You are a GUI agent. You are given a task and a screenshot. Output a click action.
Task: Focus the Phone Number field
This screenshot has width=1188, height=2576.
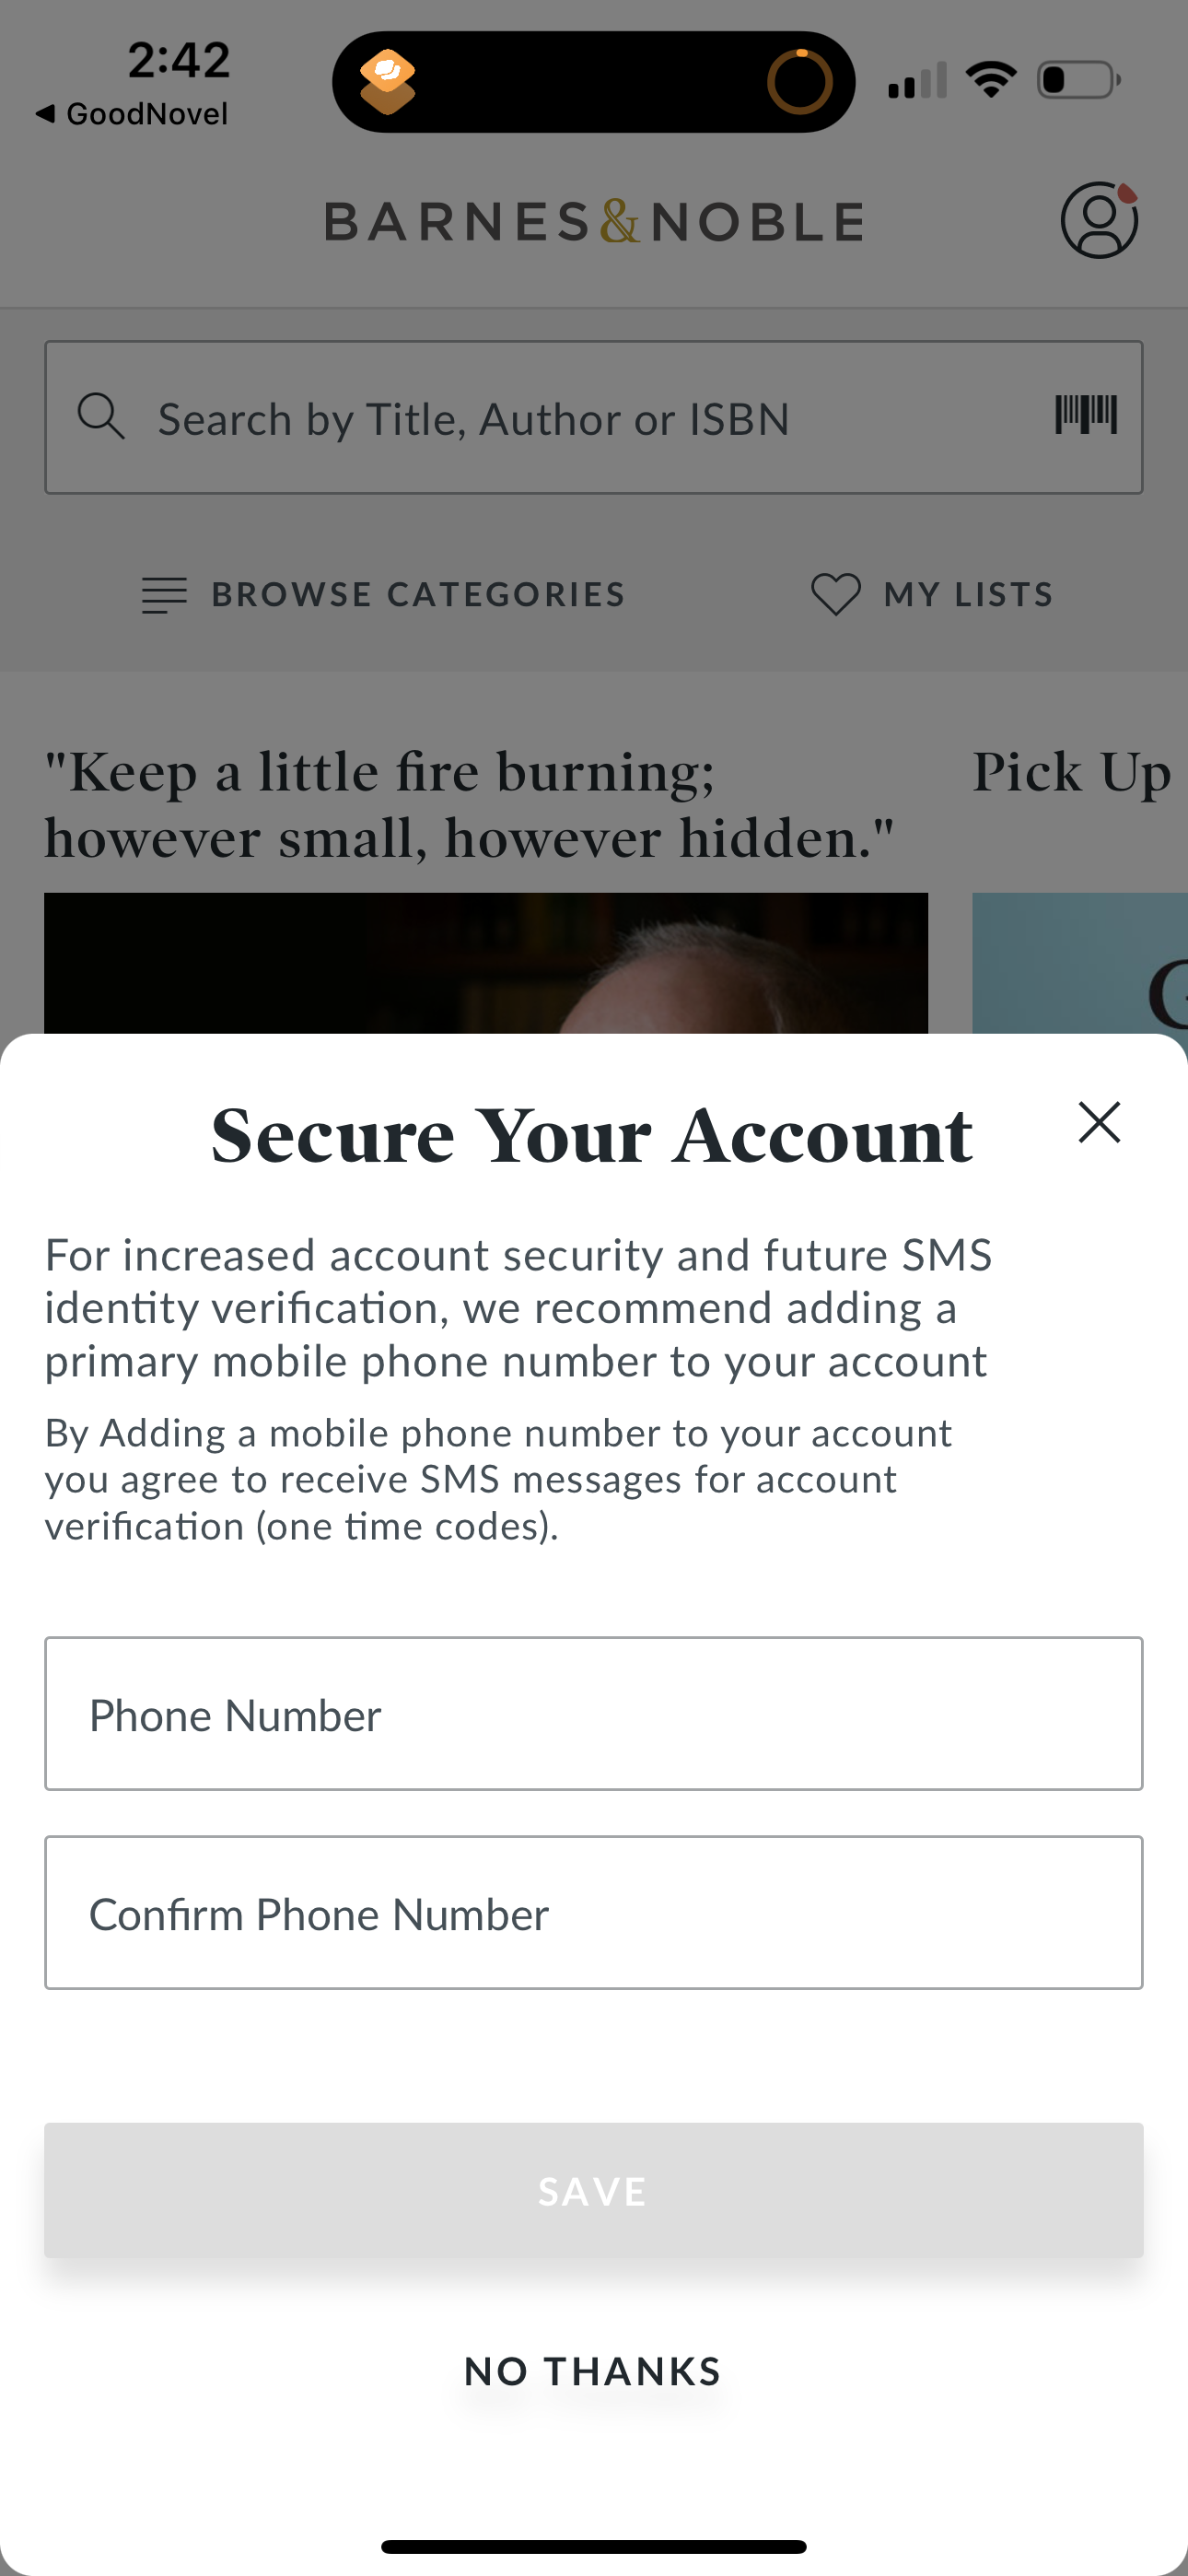tap(594, 1714)
